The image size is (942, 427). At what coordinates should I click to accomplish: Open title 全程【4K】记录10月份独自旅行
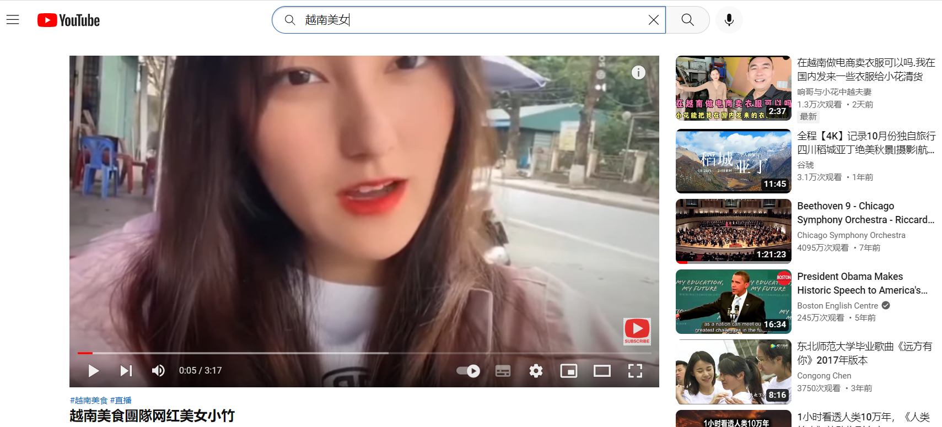point(866,143)
